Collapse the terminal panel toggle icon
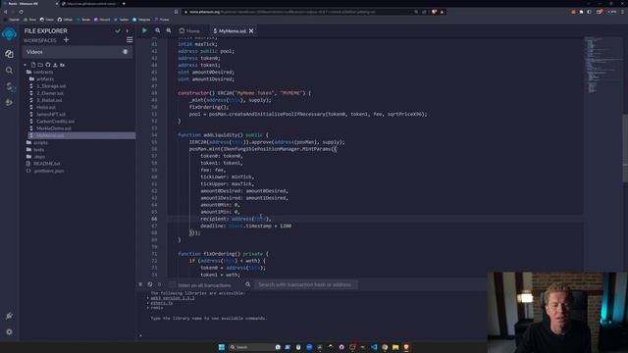Viewport: 628px width, 353px height. 140,284
